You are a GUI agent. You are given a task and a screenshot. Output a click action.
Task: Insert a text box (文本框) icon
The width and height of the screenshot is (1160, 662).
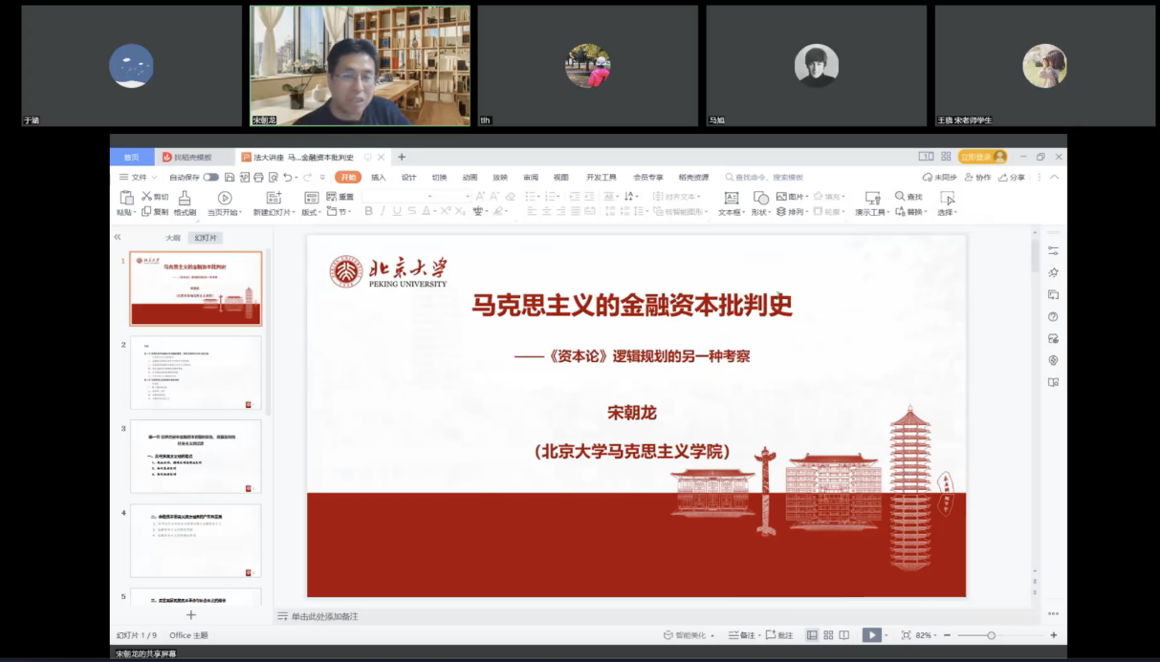732,198
